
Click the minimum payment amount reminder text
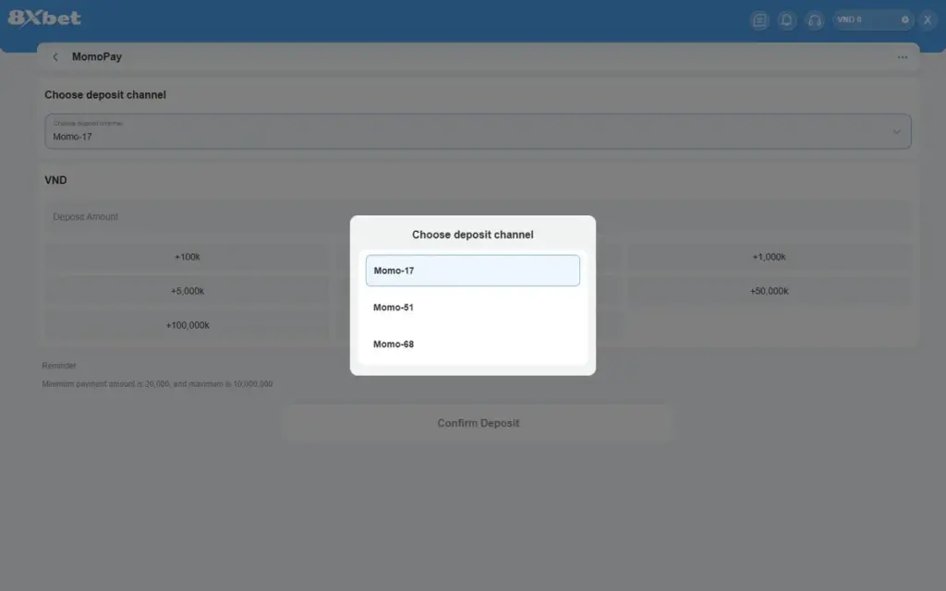click(157, 384)
